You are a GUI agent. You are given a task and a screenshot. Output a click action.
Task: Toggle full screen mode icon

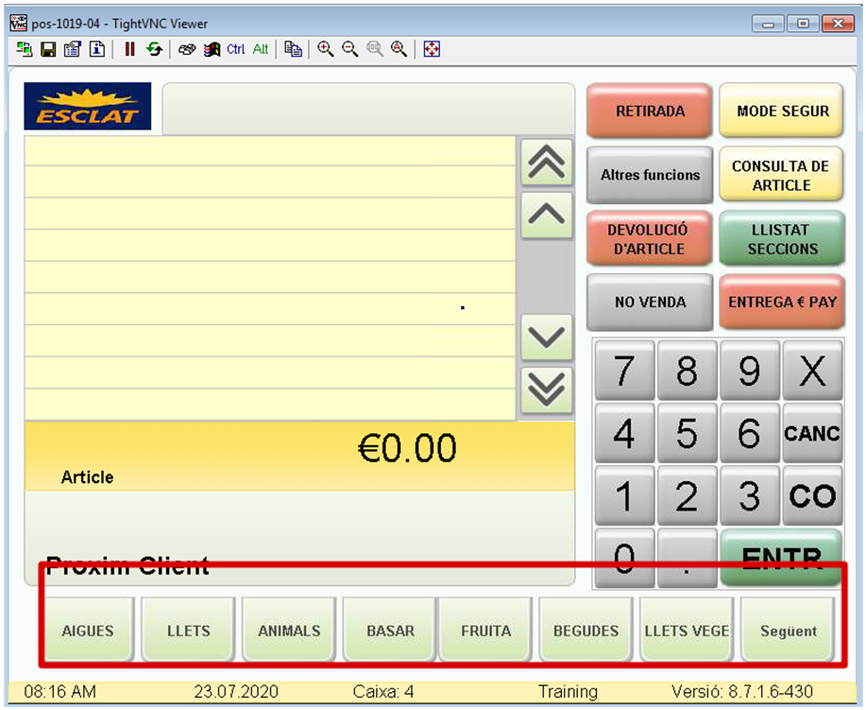point(432,49)
